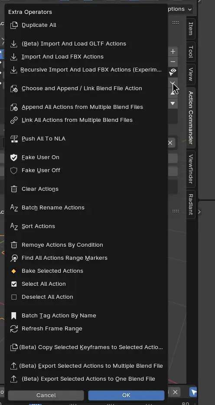Click the Append All Actions file icon
Viewport: 215px width, 405px height.
pyautogui.click(x=14, y=107)
